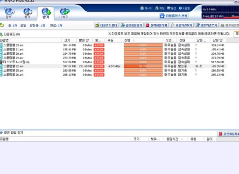The image size is (239, 174).
Task: Click the 다운로드 폴더 toolbar button
Action: 106,25
